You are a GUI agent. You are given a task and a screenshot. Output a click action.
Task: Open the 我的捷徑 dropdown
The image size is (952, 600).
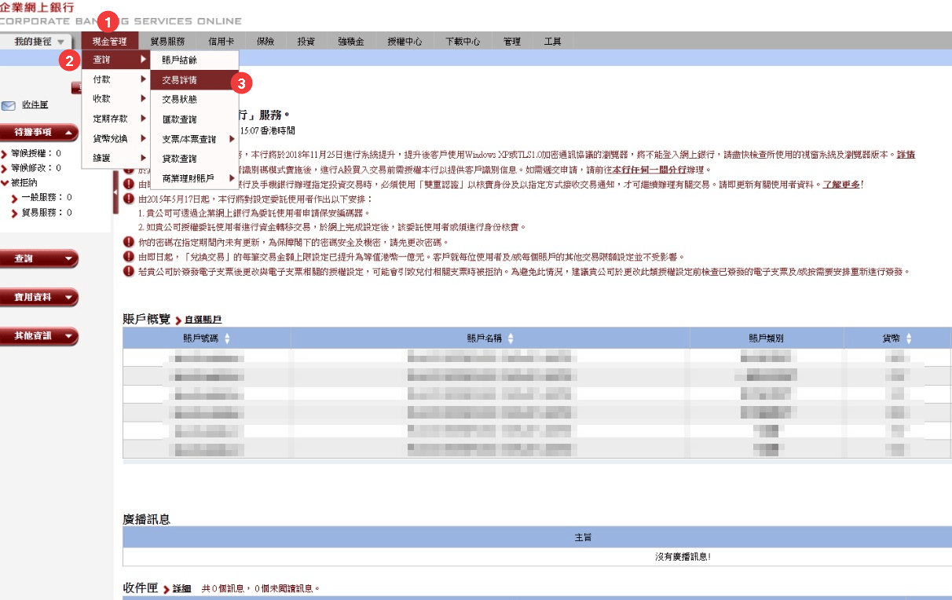tap(60, 42)
